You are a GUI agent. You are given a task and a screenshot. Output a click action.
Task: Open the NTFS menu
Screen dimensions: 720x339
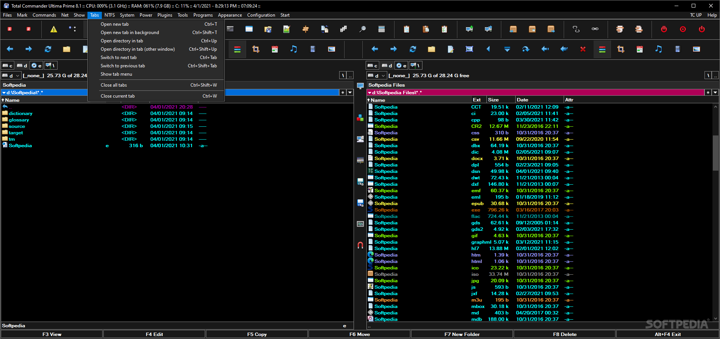click(x=109, y=15)
